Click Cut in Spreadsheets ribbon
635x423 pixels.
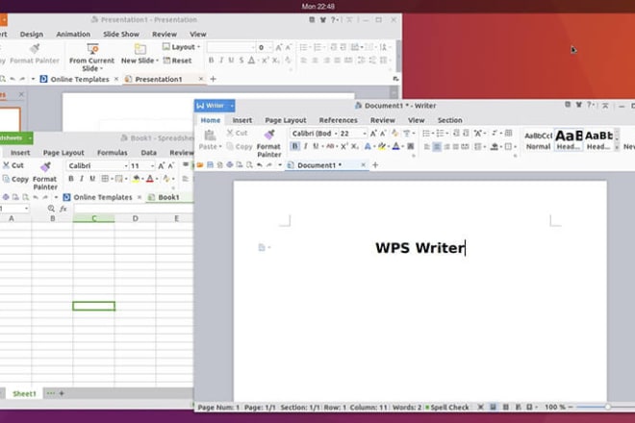point(13,165)
